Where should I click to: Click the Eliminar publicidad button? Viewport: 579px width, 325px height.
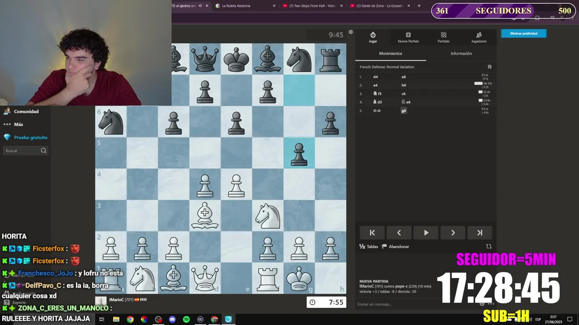click(x=523, y=33)
